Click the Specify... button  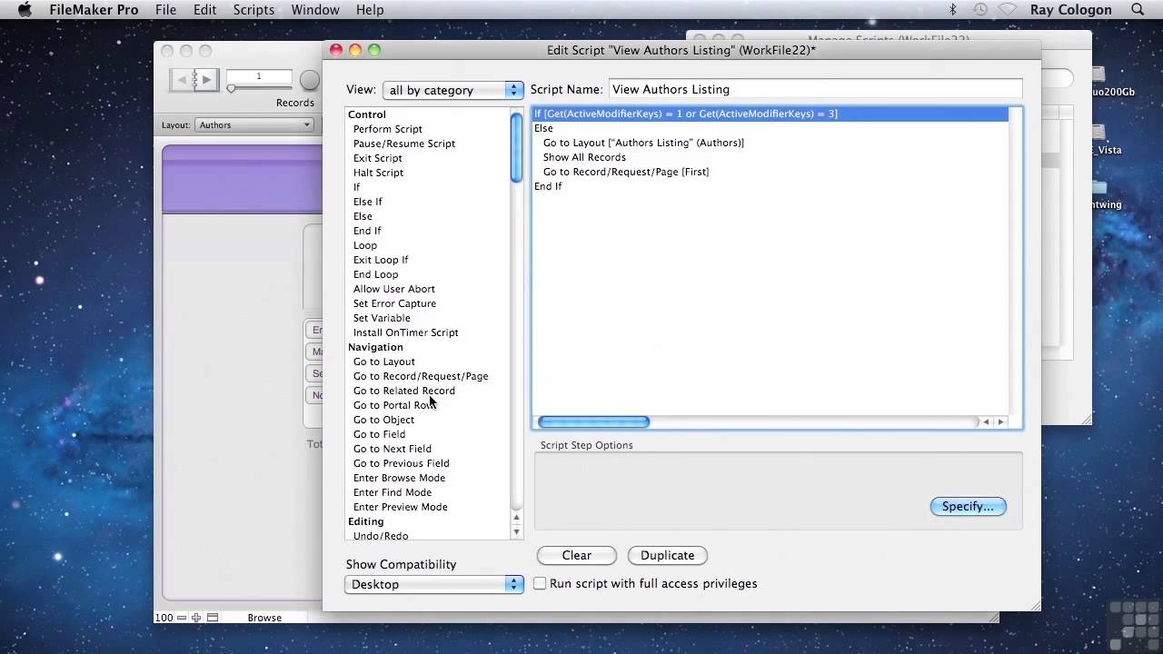point(969,507)
